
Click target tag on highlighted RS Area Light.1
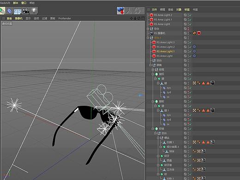pyautogui.click(x=194, y=51)
